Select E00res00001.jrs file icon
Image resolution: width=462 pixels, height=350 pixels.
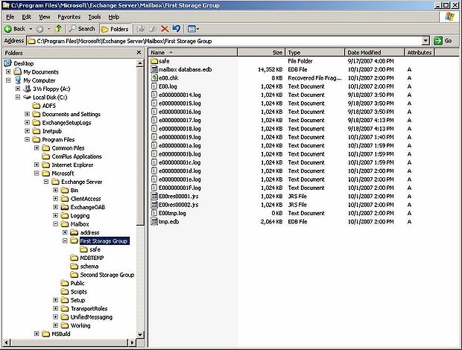154,196
